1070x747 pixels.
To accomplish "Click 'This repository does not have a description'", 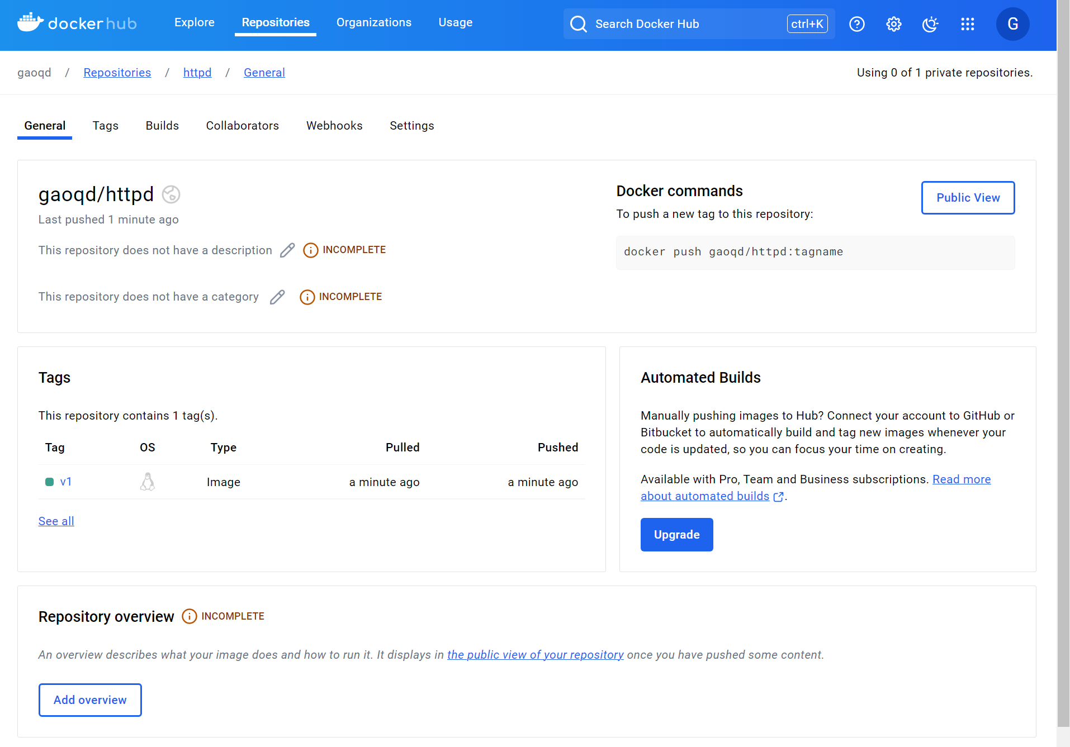I will (155, 250).
